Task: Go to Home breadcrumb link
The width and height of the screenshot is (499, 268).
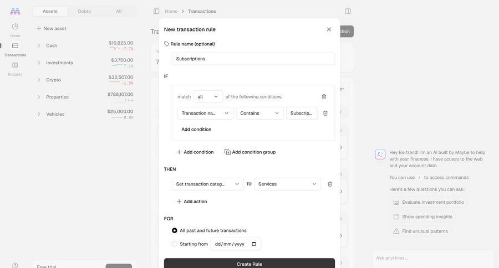Action: click(x=171, y=11)
